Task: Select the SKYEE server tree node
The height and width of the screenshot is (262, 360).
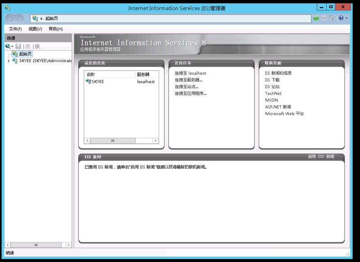Action: pos(45,61)
